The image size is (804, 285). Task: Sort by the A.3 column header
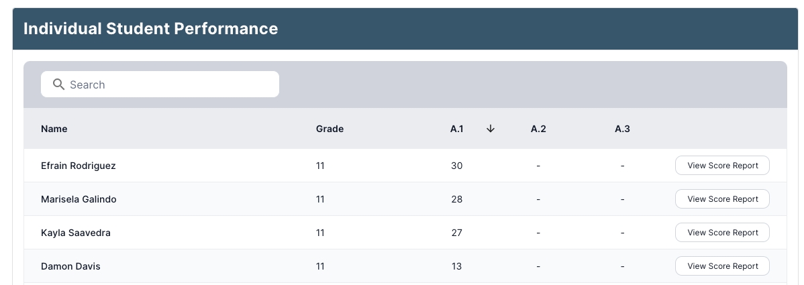(x=622, y=129)
